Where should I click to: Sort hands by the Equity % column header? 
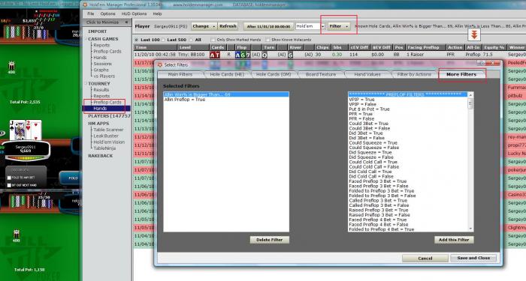tap(494, 47)
